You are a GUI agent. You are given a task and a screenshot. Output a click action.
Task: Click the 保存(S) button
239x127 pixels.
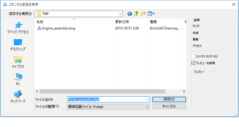point(169,99)
